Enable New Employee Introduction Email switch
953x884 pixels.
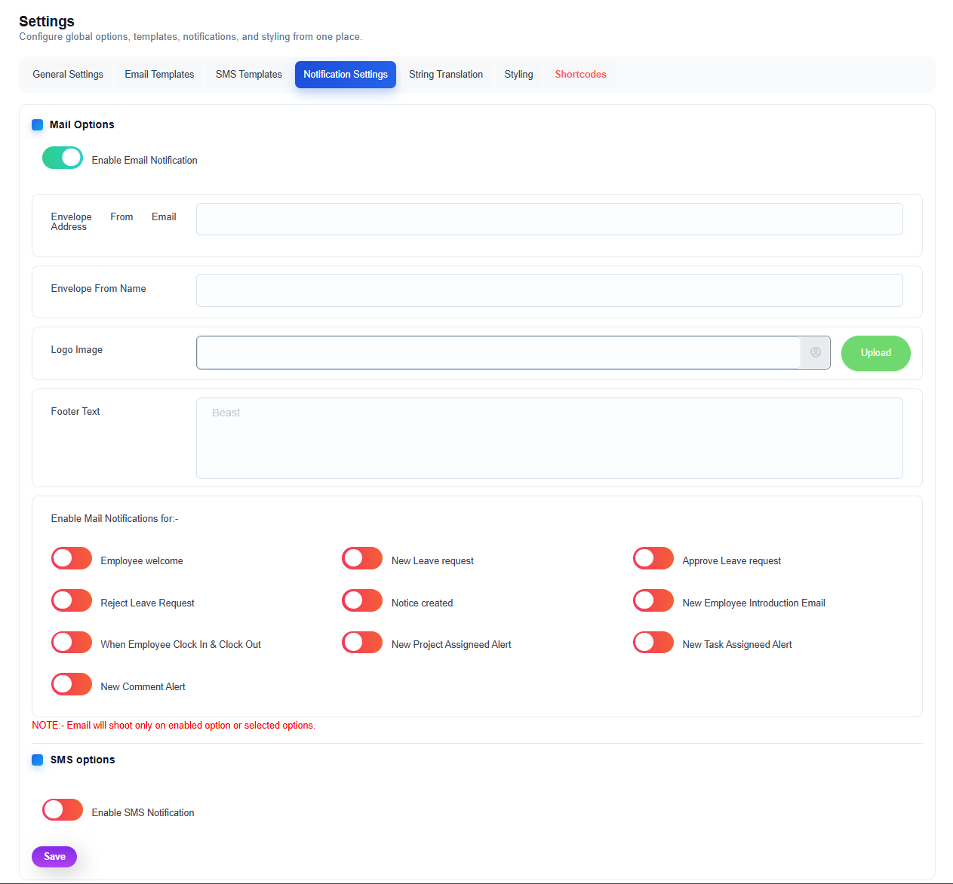(653, 600)
